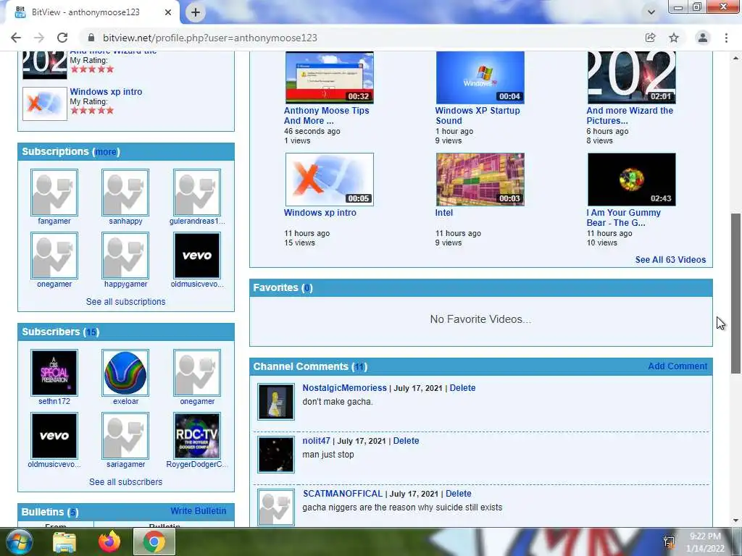Viewport: 742px width, 556px height.
Task: Open sariagamer subscriber avatar
Action: pos(125,435)
